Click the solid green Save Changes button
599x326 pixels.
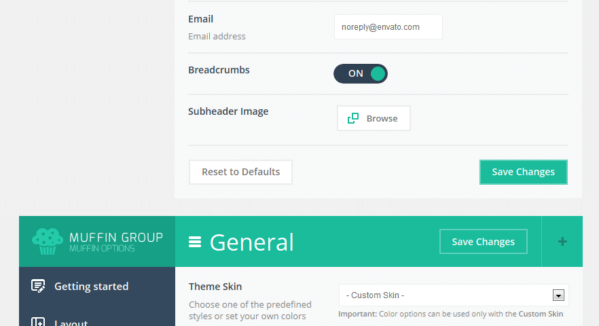click(x=523, y=172)
